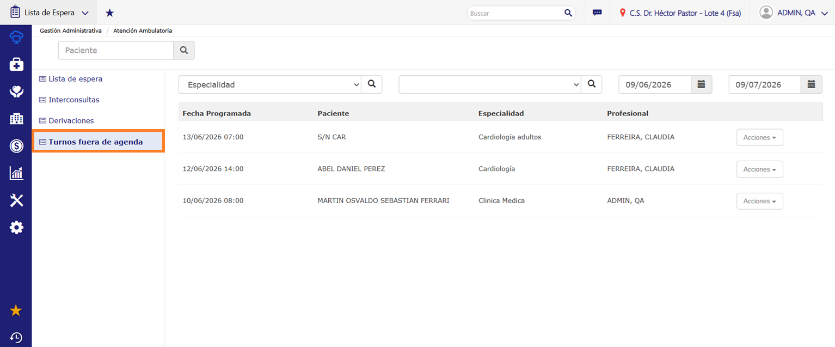Screen dimensions: 835x347
Task: Click date 10/06/2026 08:00
Action: [213, 200]
